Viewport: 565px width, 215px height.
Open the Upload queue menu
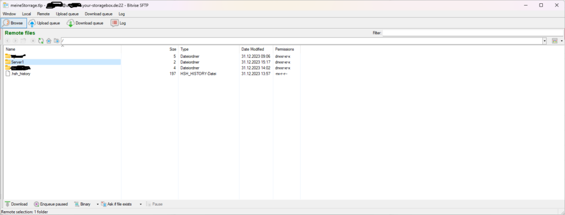(67, 14)
